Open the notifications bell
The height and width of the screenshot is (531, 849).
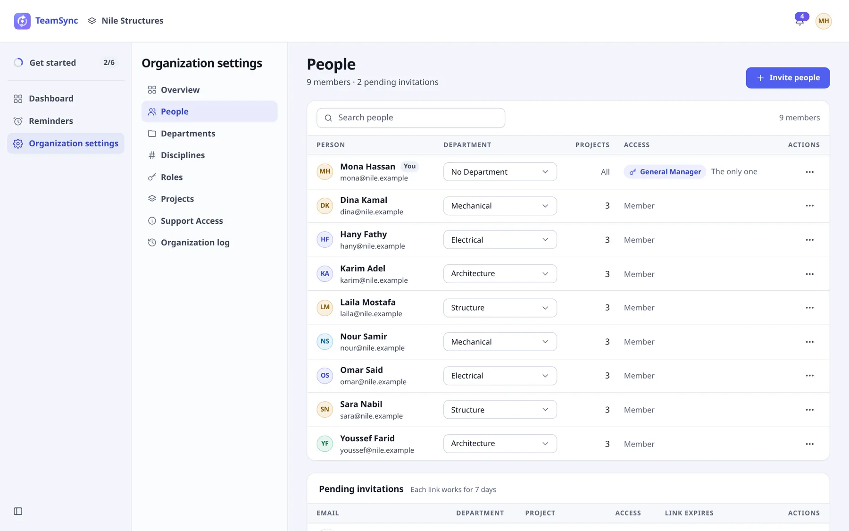point(800,21)
